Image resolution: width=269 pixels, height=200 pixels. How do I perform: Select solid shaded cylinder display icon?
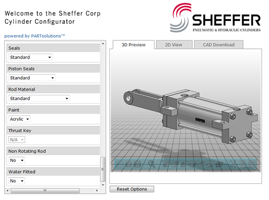click(129, 164)
